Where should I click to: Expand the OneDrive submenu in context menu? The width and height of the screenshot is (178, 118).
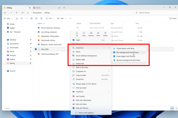[x=91, y=92]
